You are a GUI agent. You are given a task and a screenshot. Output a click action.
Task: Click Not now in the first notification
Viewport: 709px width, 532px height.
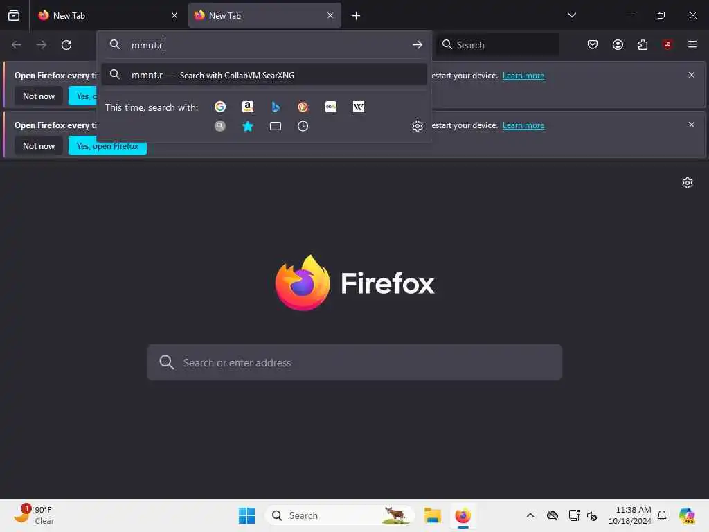pyautogui.click(x=39, y=96)
